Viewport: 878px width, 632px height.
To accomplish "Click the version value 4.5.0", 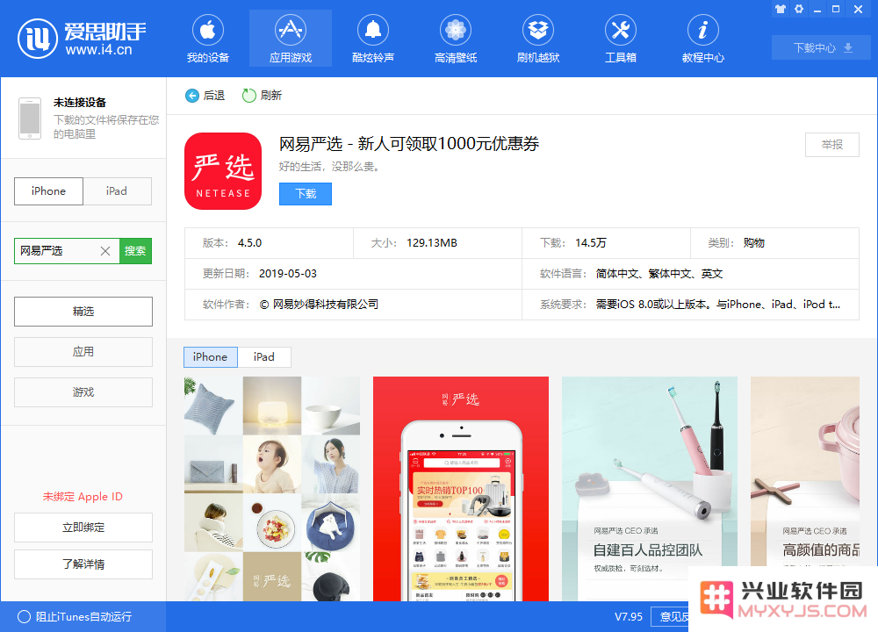I will coord(249,243).
